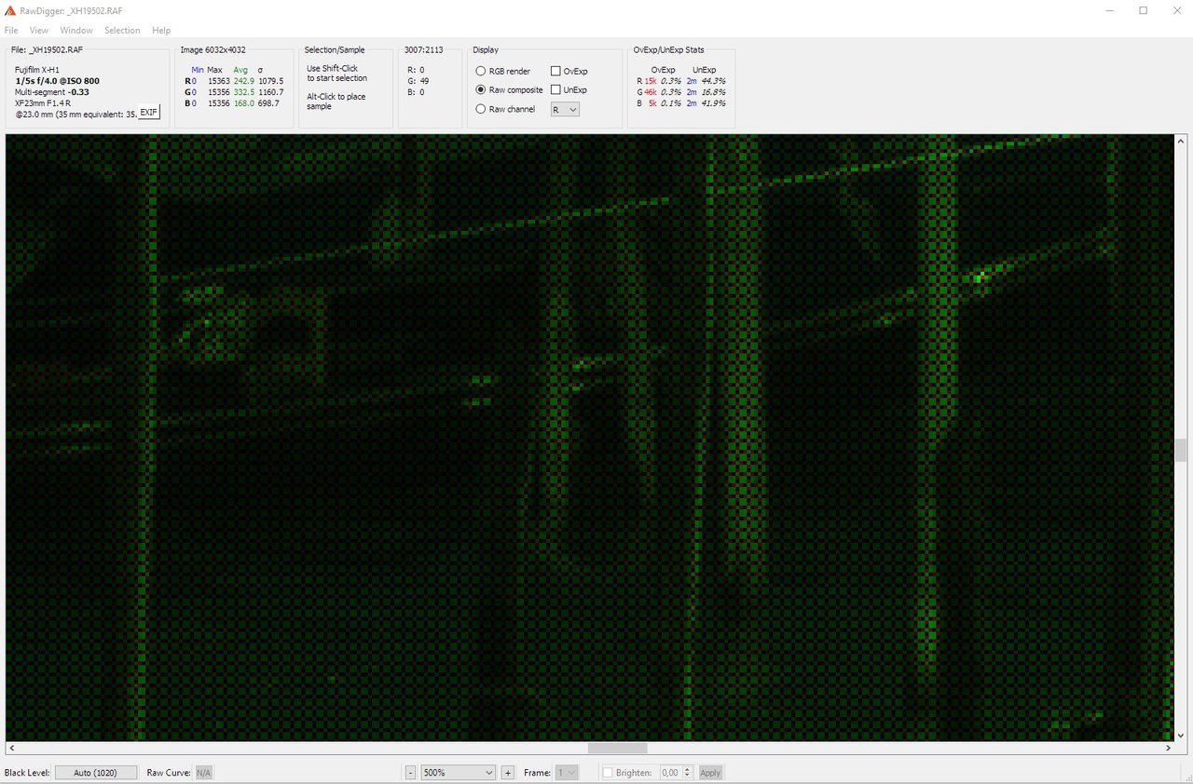Zoom in with the plus button
This screenshot has height=784, width=1193.
click(508, 773)
